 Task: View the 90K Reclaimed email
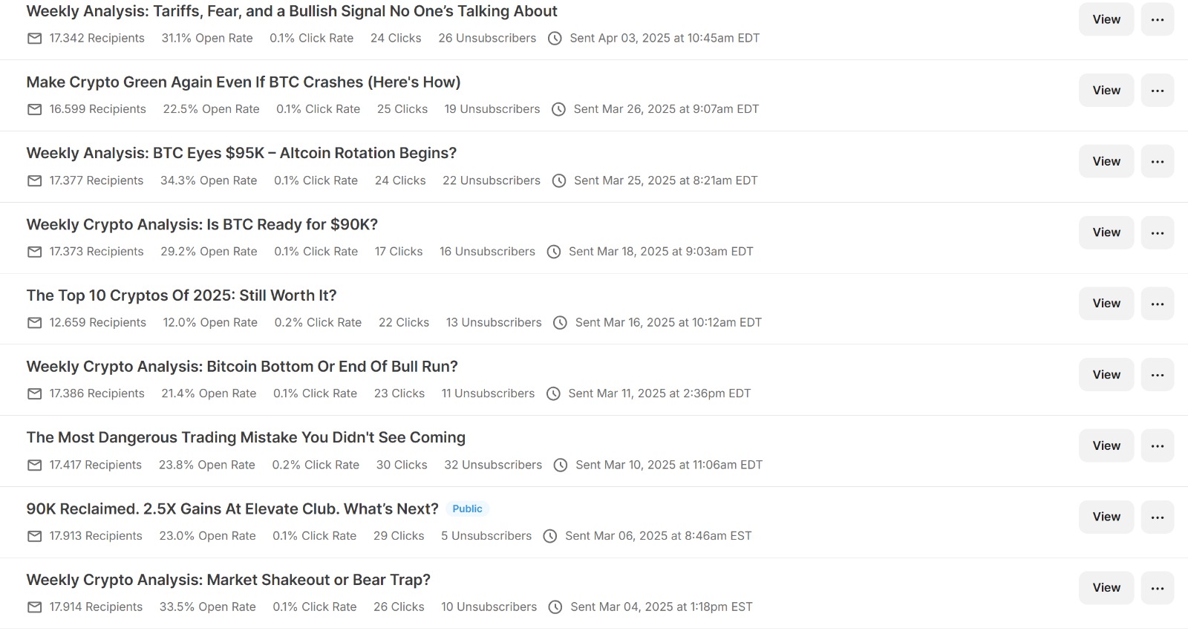point(1106,517)
